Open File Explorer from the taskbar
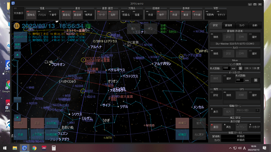This screenshot has height=152, width=271. coord(15,148)
